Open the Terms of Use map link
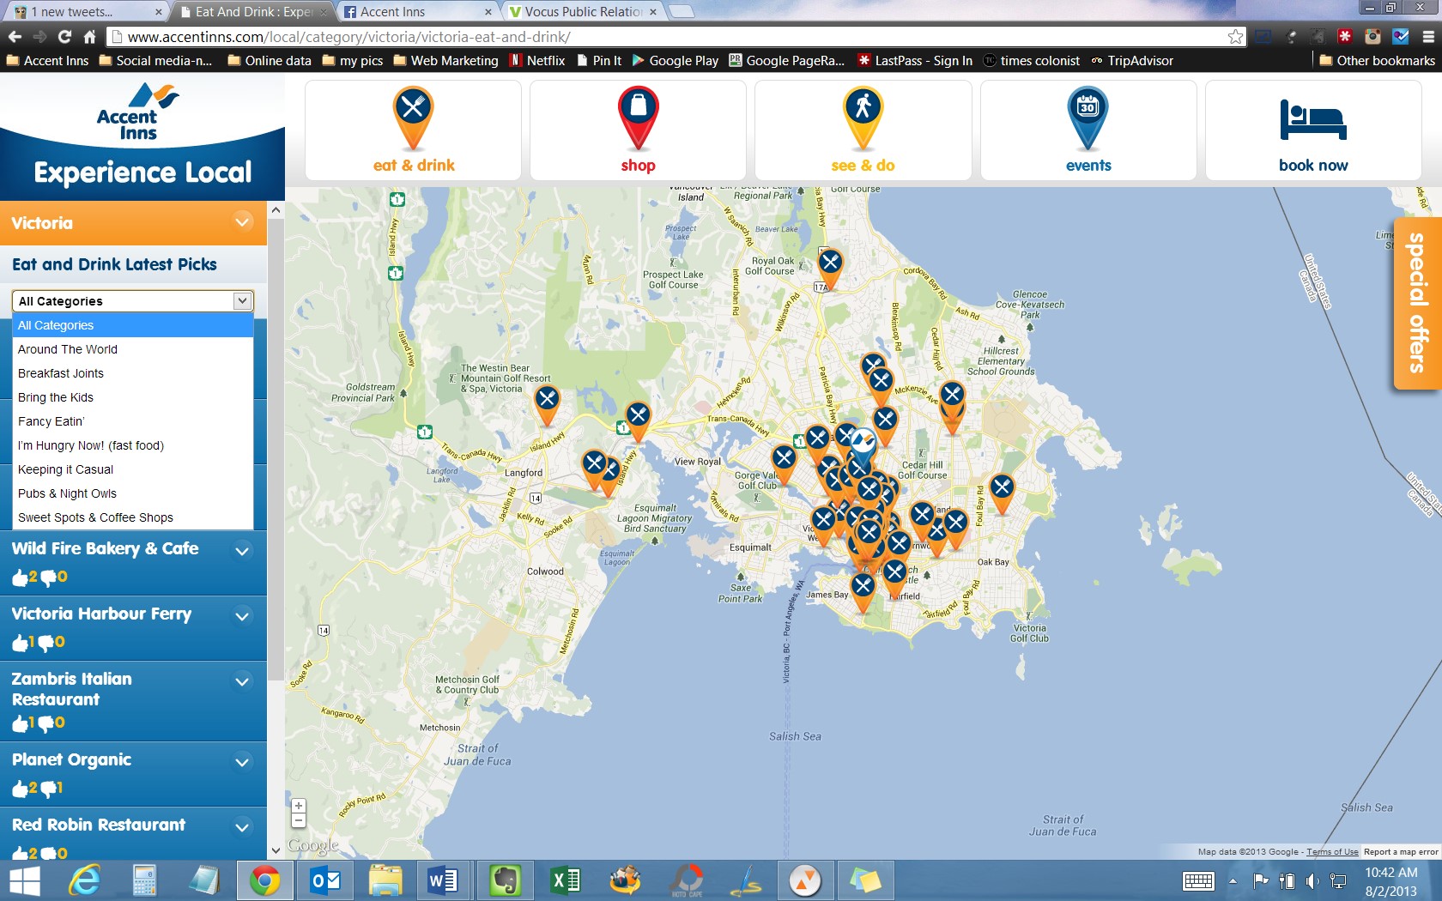 click(x=1332, y=852)
